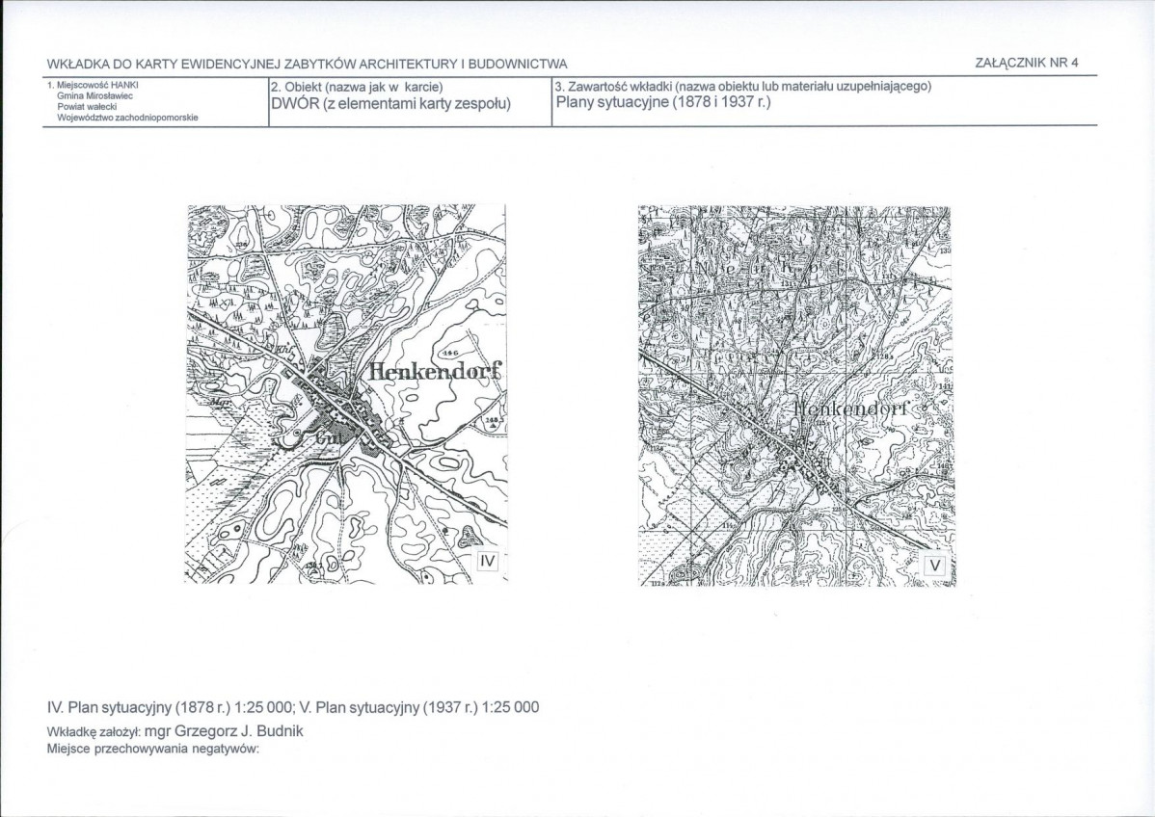The height and width of the screenshot is (817, 1155).
Task: Click the ZAŁĄCZNIK NR 4 header text
Action: point(1026,63)
